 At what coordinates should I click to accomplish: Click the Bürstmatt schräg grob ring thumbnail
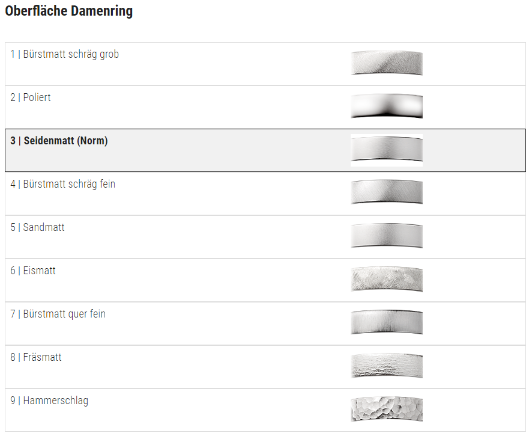[387, 64]
